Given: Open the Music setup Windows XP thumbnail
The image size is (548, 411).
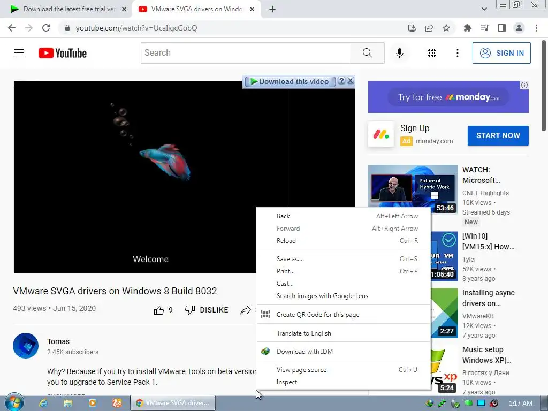Looking at the screenshot, I should [444, 370].
